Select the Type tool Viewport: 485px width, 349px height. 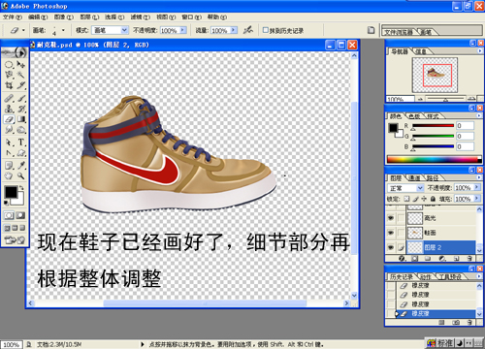click(x=21, y=143)
